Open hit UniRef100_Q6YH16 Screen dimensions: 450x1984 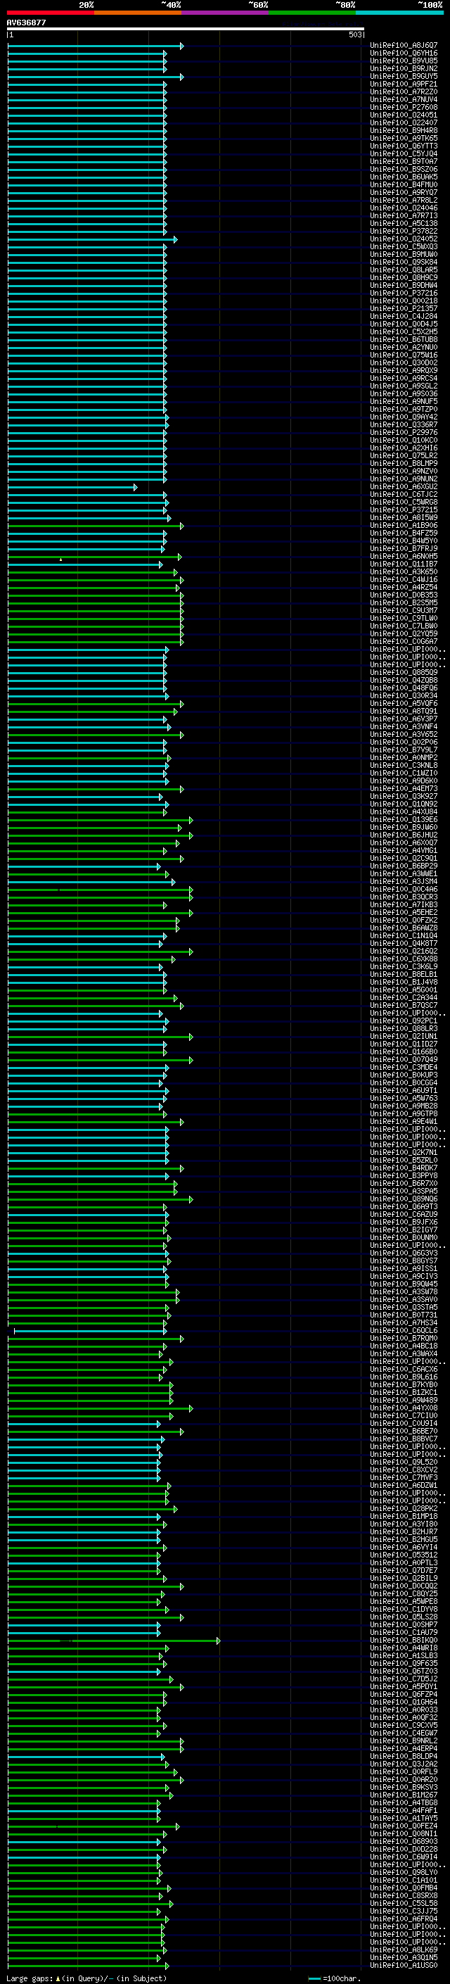pyautogui.click(x=404, y=53)
